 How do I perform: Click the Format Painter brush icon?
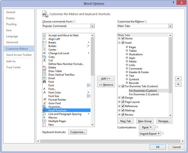44,99
